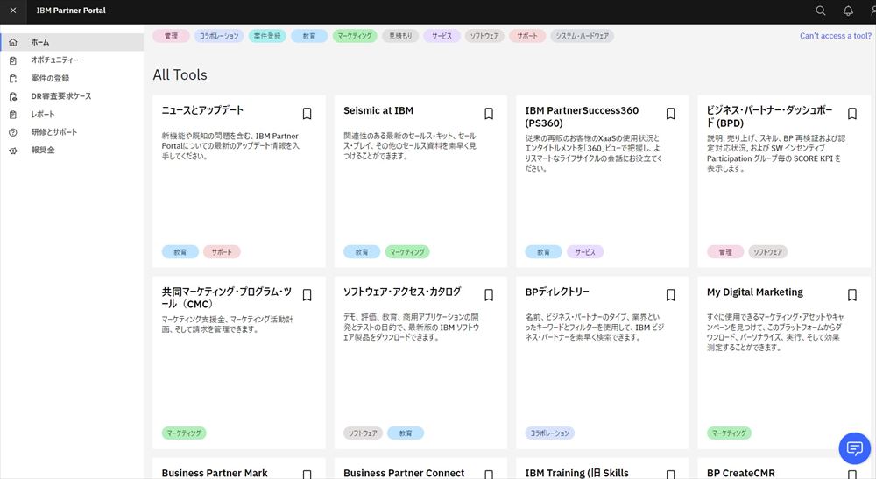Click the report icon beside レポート
The image size is (876, 479).
coord(13,115)
